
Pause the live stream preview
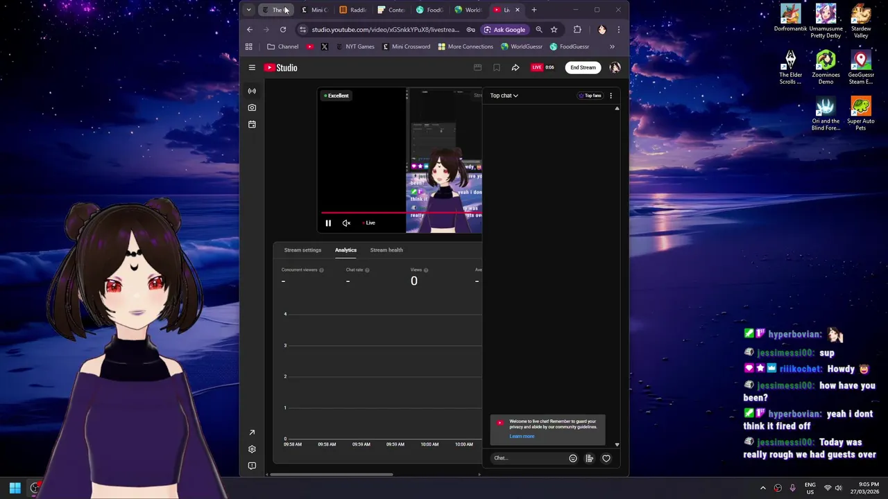[328, 223]
